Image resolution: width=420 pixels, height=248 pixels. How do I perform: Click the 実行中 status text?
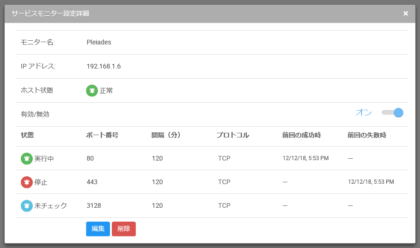point(44,158)
